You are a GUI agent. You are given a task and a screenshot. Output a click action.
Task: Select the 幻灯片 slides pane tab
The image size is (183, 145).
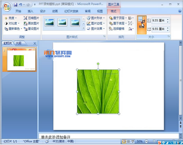click(x=8, y=43)
